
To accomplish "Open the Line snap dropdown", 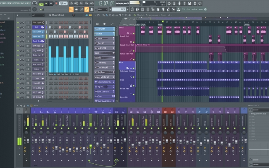I will pyautogui.click(x=103, y=9).
